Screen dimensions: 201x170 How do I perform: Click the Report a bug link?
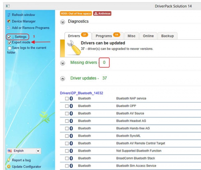(x=21, y=160)
